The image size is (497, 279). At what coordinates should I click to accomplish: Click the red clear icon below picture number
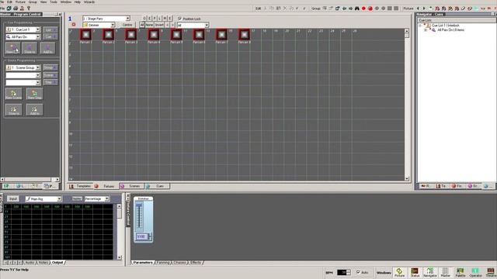74,24
